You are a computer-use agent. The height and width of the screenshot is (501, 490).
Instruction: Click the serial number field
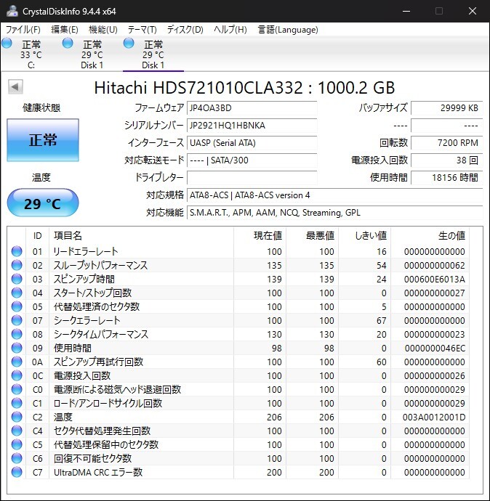pyautogui.click(x=252, y=126)
